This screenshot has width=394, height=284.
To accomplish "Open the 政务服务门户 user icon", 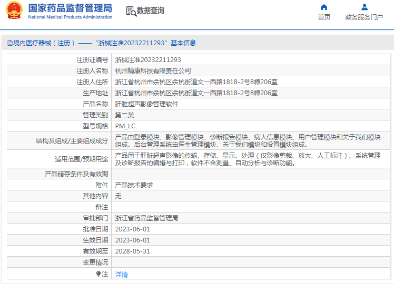I will (364, 7).
